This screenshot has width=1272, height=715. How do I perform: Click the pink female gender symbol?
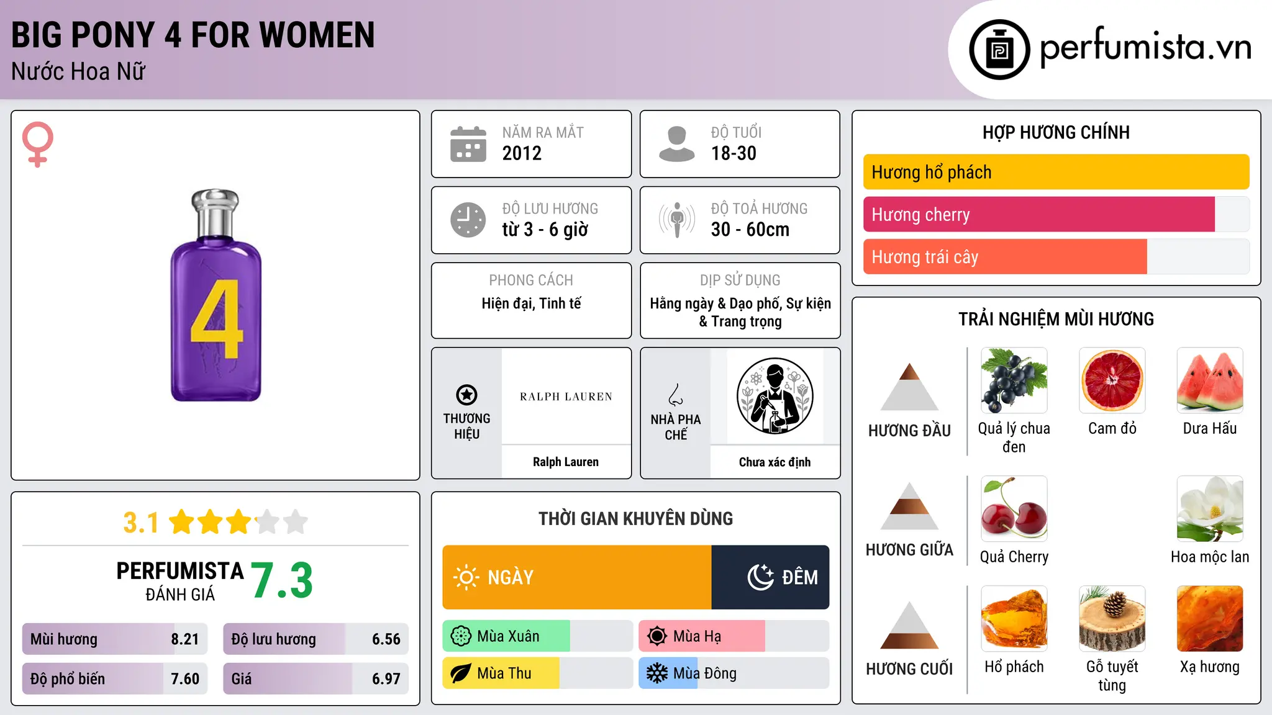point(38,144)
